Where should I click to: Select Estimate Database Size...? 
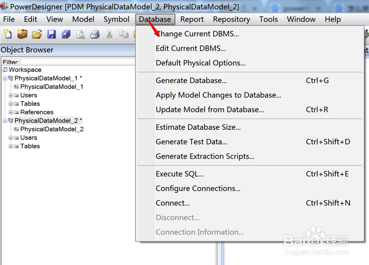(x=250, y=127)
